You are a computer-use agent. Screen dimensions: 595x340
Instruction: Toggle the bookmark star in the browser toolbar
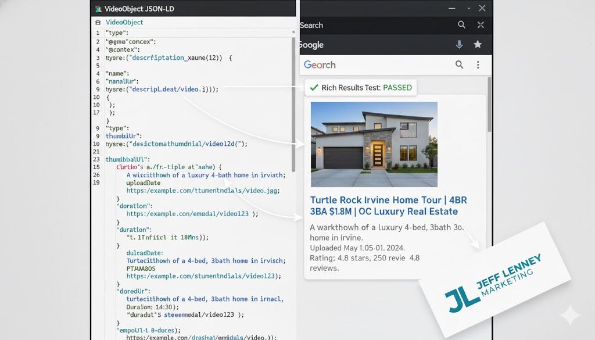[x=478, y=45]
